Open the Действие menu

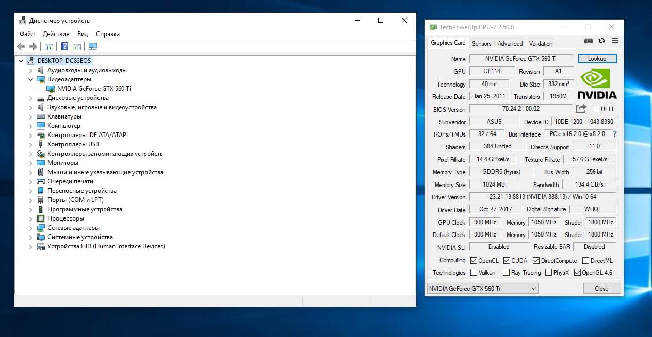point(56,34)
